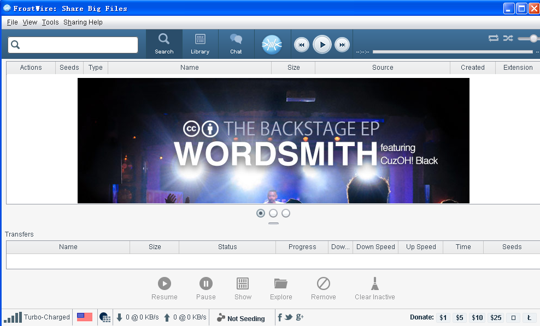Click the Bitcoin donate button
Image resolution: width=540 pixels, height=326 pixels.
point(513,318)
